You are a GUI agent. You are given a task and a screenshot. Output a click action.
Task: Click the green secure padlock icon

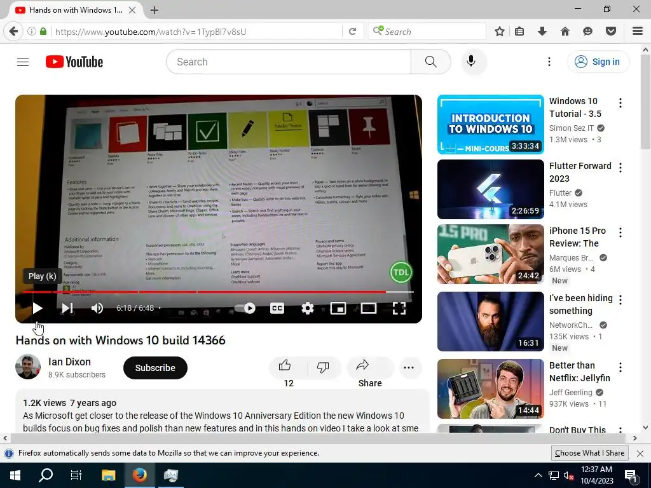pos(43,32)
